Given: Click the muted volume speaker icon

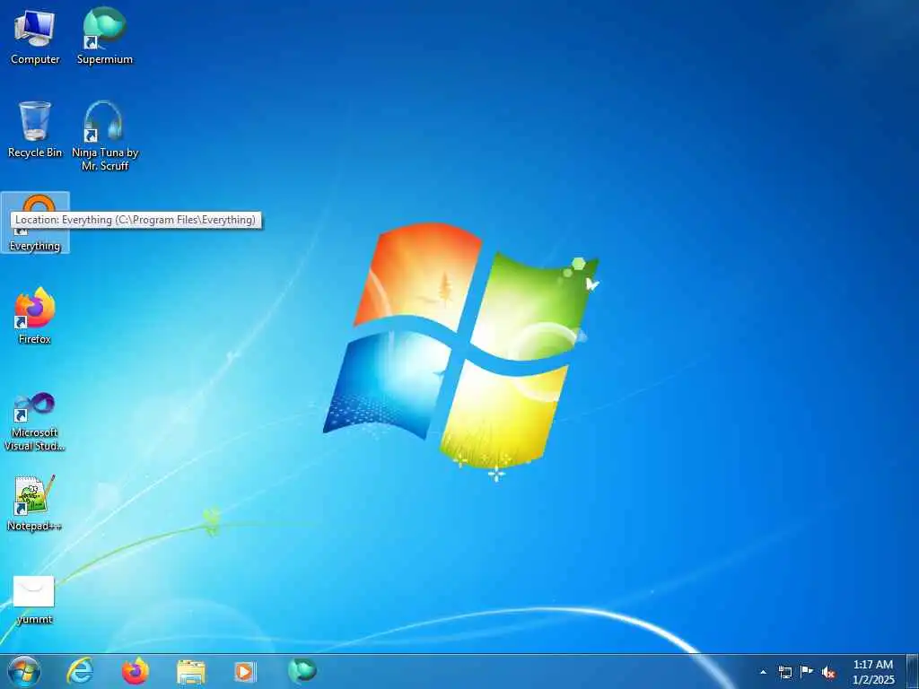Looking at the screenshot, I should click(x=828, y=672).
